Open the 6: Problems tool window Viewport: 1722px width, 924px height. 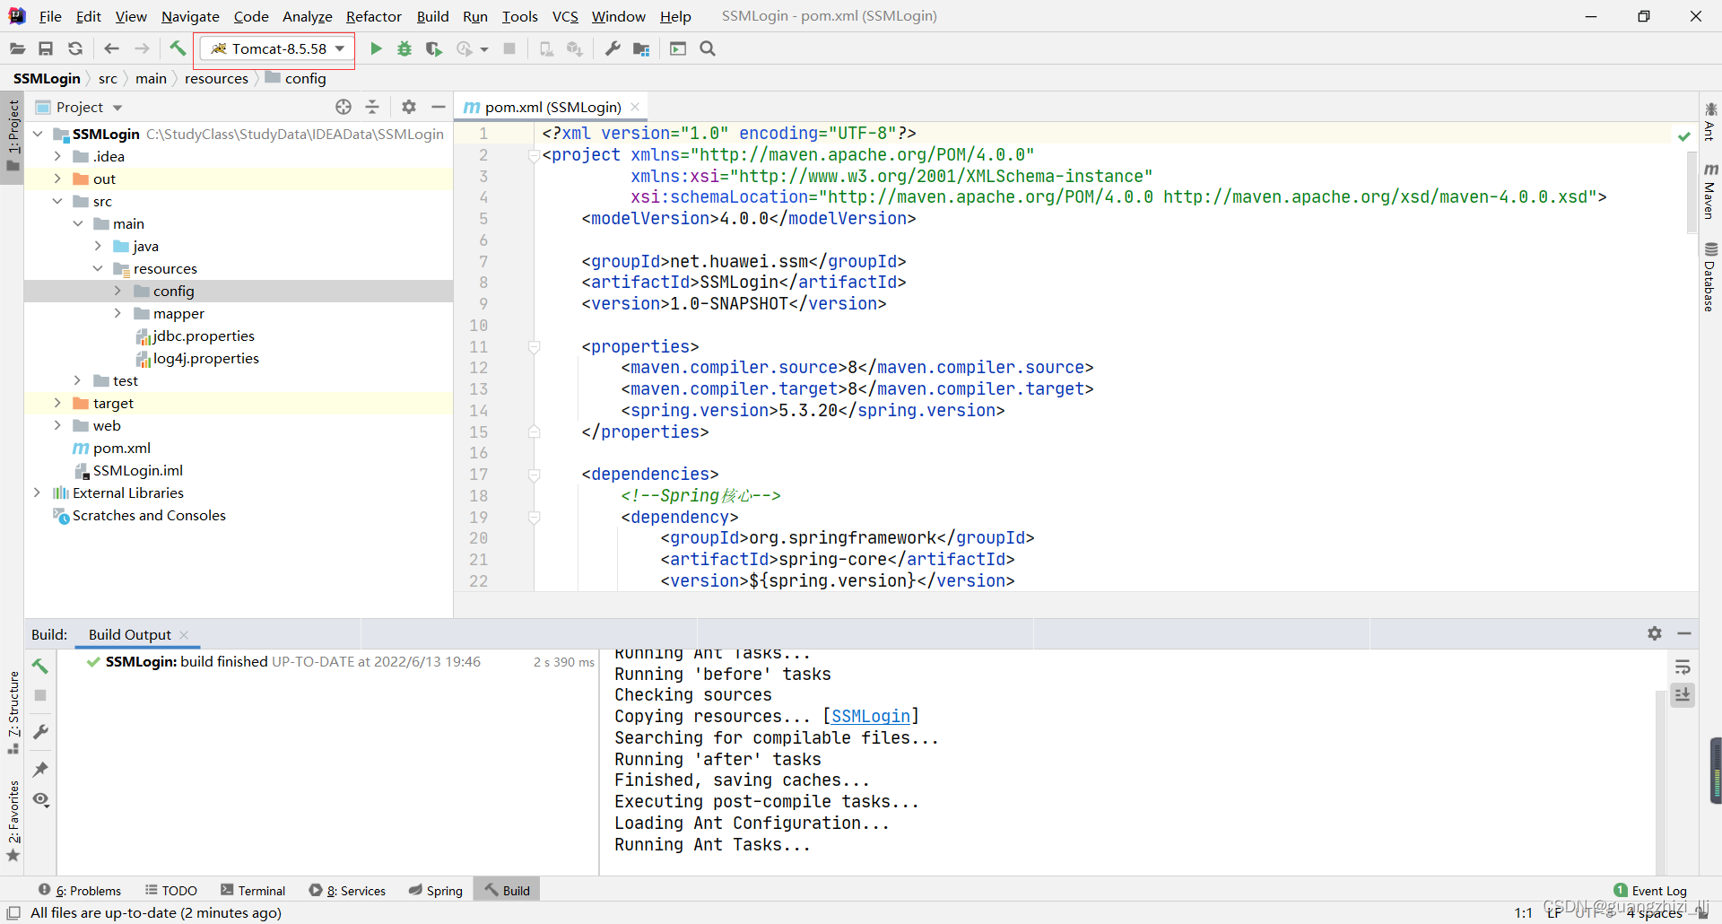point(80,890)
